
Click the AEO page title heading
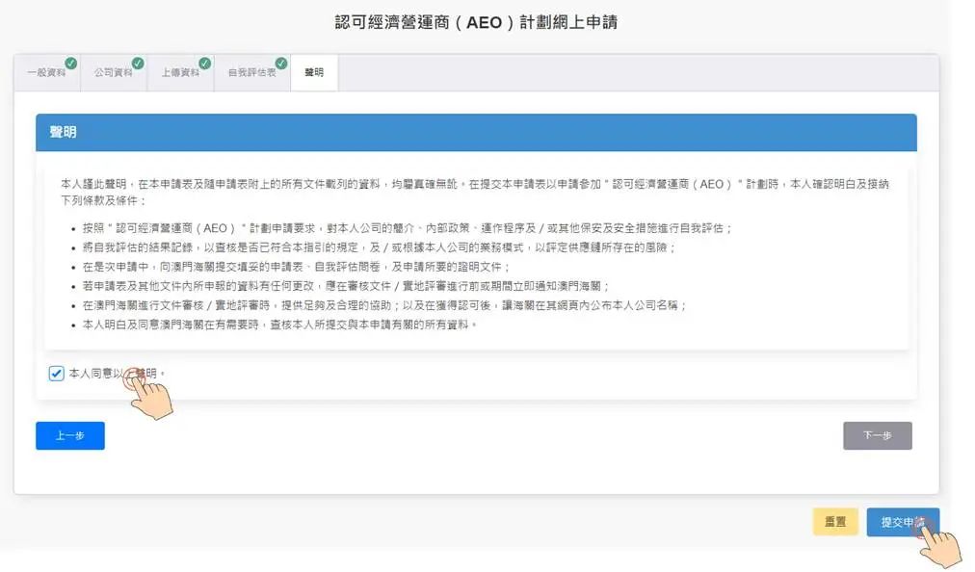point(487,21)
